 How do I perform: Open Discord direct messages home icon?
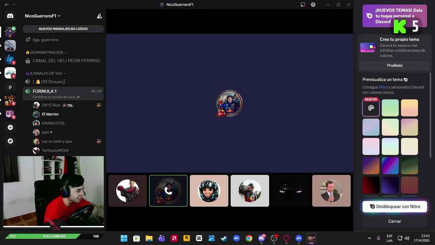click(x=10, y=16)
